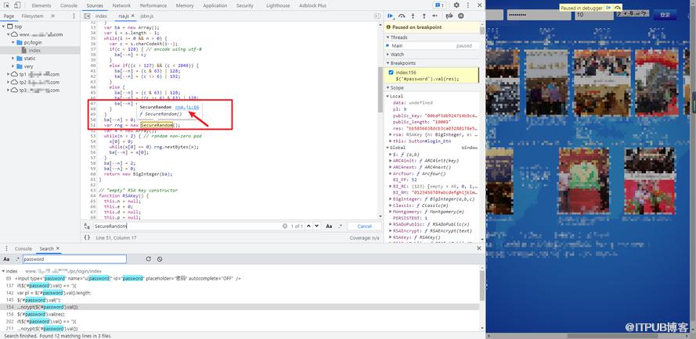The image size is (696, 339).
Task: Click the password search input field
Action: click(x=74, y=259)
